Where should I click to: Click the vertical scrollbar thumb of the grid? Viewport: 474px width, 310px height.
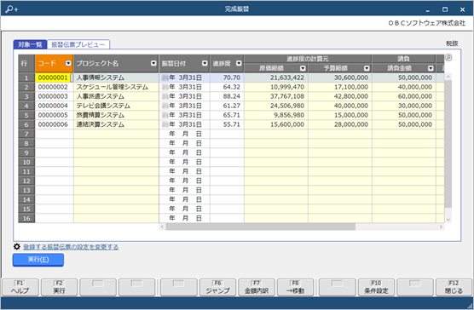[448, 144]
